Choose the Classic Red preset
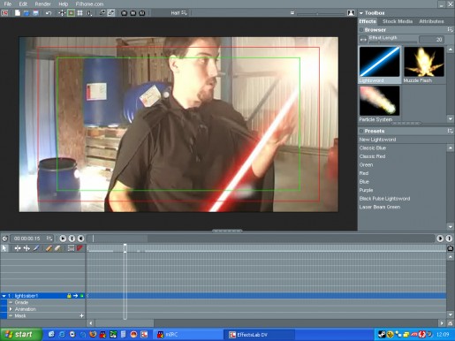Viewport: 455px width, 341px height. pos(372,156)
